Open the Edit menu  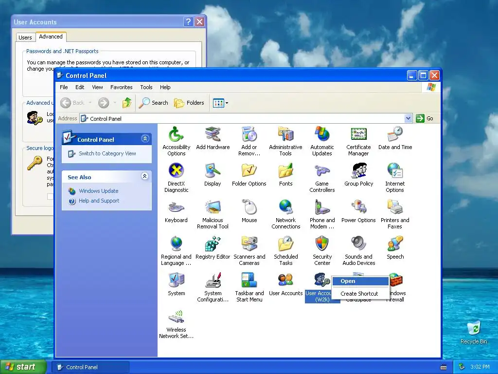(80, 87)
